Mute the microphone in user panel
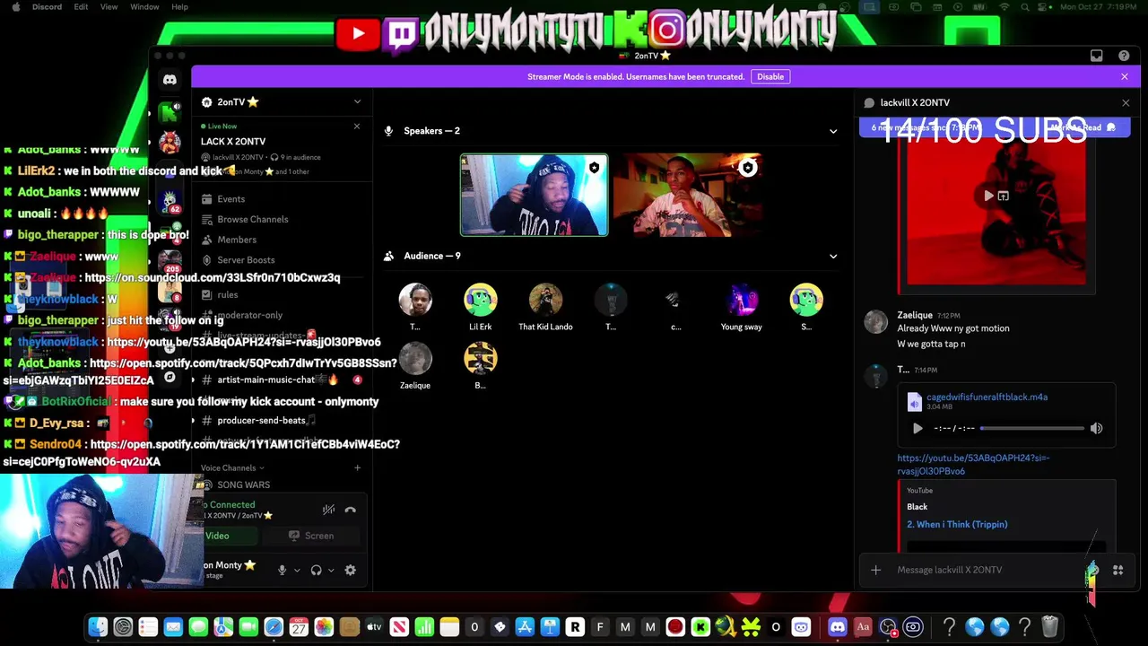This screenshot has height=646, width=1148. [x=282, y=570]
